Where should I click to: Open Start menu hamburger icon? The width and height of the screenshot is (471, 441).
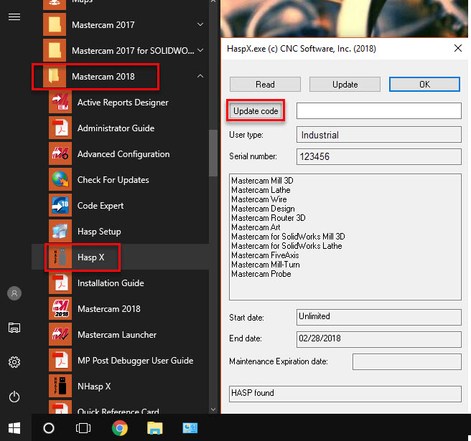[x=14, y=17]
